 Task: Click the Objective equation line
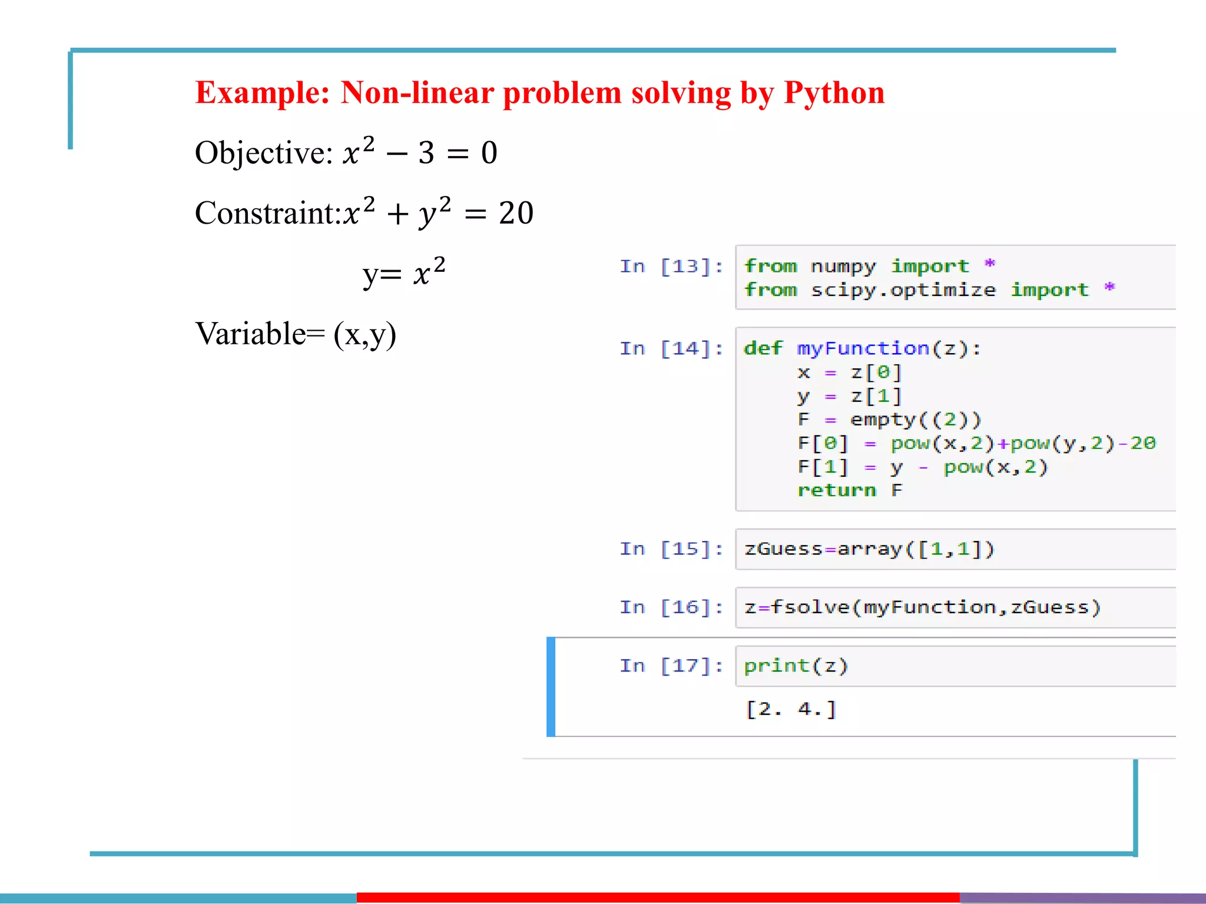point(346,153)
